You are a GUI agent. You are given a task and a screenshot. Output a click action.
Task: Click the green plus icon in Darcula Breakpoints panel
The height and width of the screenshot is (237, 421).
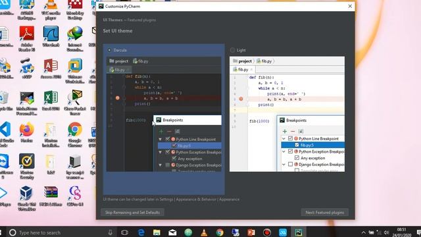pyautogui.click(x=161, y=131)
